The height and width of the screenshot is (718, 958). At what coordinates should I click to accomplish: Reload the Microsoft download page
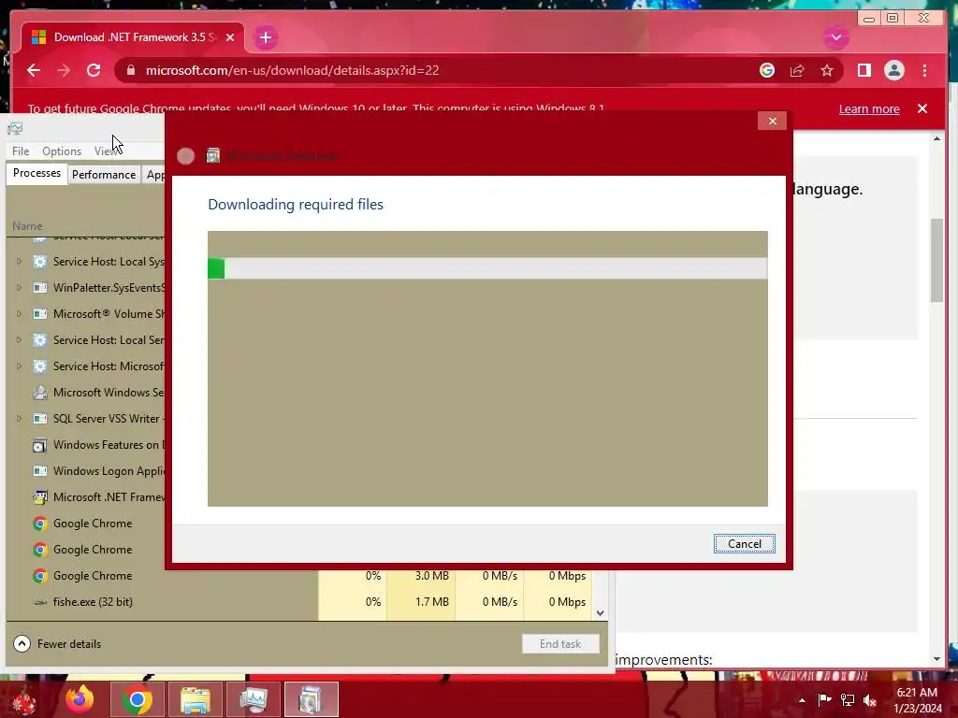click(x=94, y=70)
